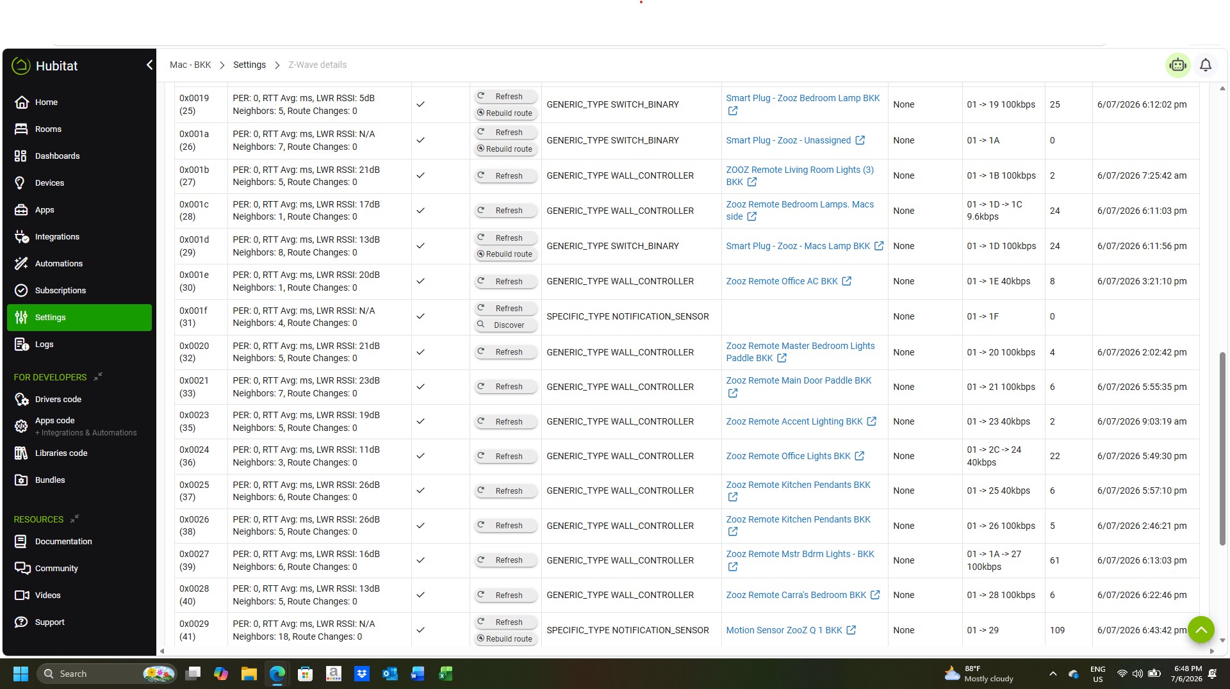Open Zooz Remote Main Door Paddle BKK link

(x=798, y=380)
